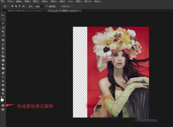Open the 3D menu

tap(70, 1)
